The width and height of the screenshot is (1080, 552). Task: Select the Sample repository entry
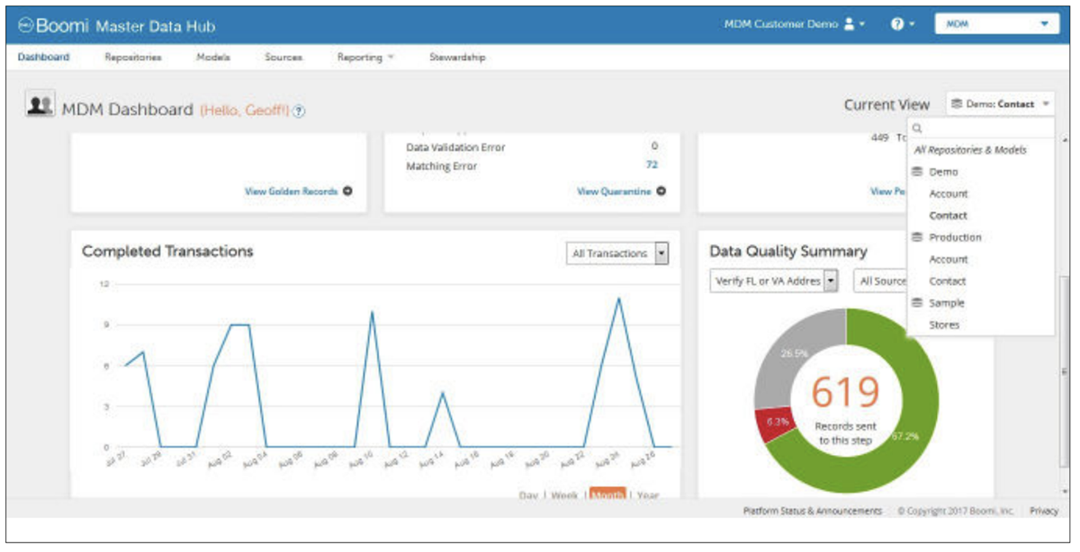(947, 303)
